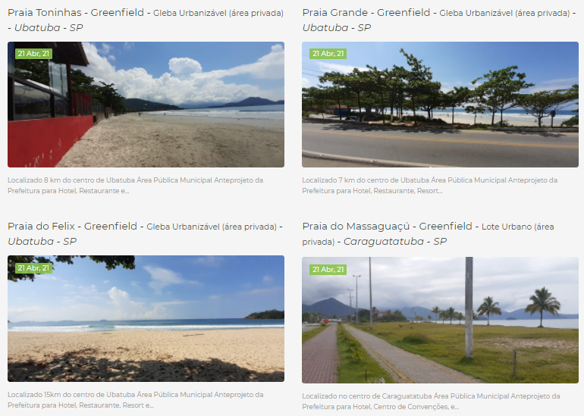Click the Massaguaçú palm trees walkway photo
Image resolution: width=584 pixels, height=416 pixels.
pos(440,320)
